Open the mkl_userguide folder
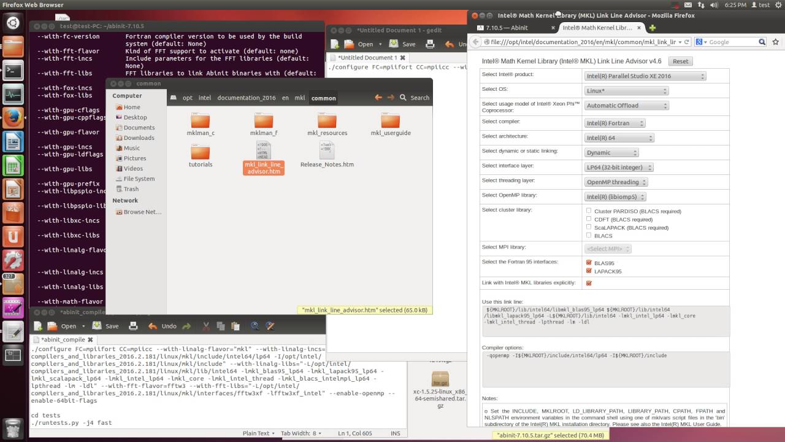 click(x=391, y=125)
